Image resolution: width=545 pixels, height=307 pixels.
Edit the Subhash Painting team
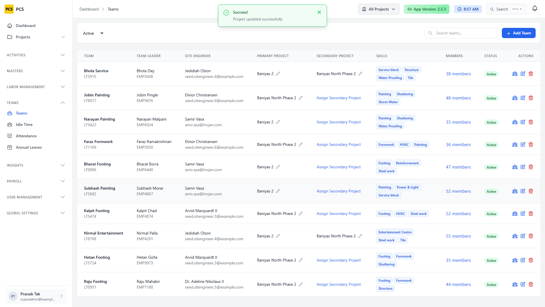click(x=523, y=191)
